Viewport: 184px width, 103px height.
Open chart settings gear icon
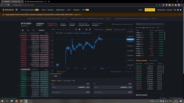pos(90,29)
